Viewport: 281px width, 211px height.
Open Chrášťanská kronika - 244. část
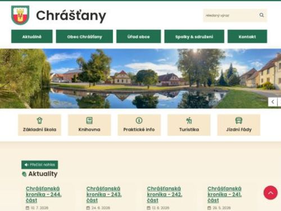click(x=44, y=194)
